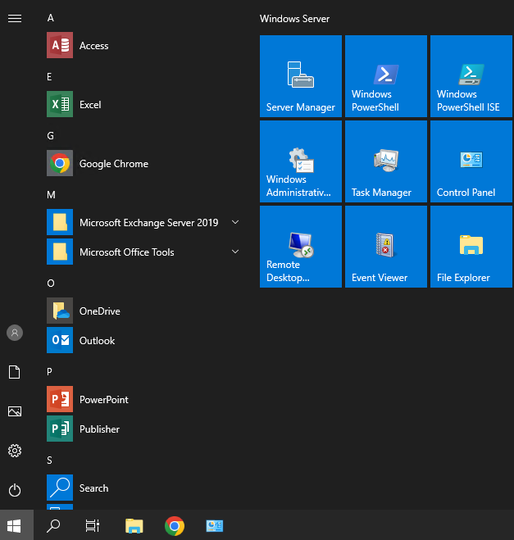This screenshot has height=540, width=514.
Task: Expand the Start menu hamburger button
Action: point(15,18)
